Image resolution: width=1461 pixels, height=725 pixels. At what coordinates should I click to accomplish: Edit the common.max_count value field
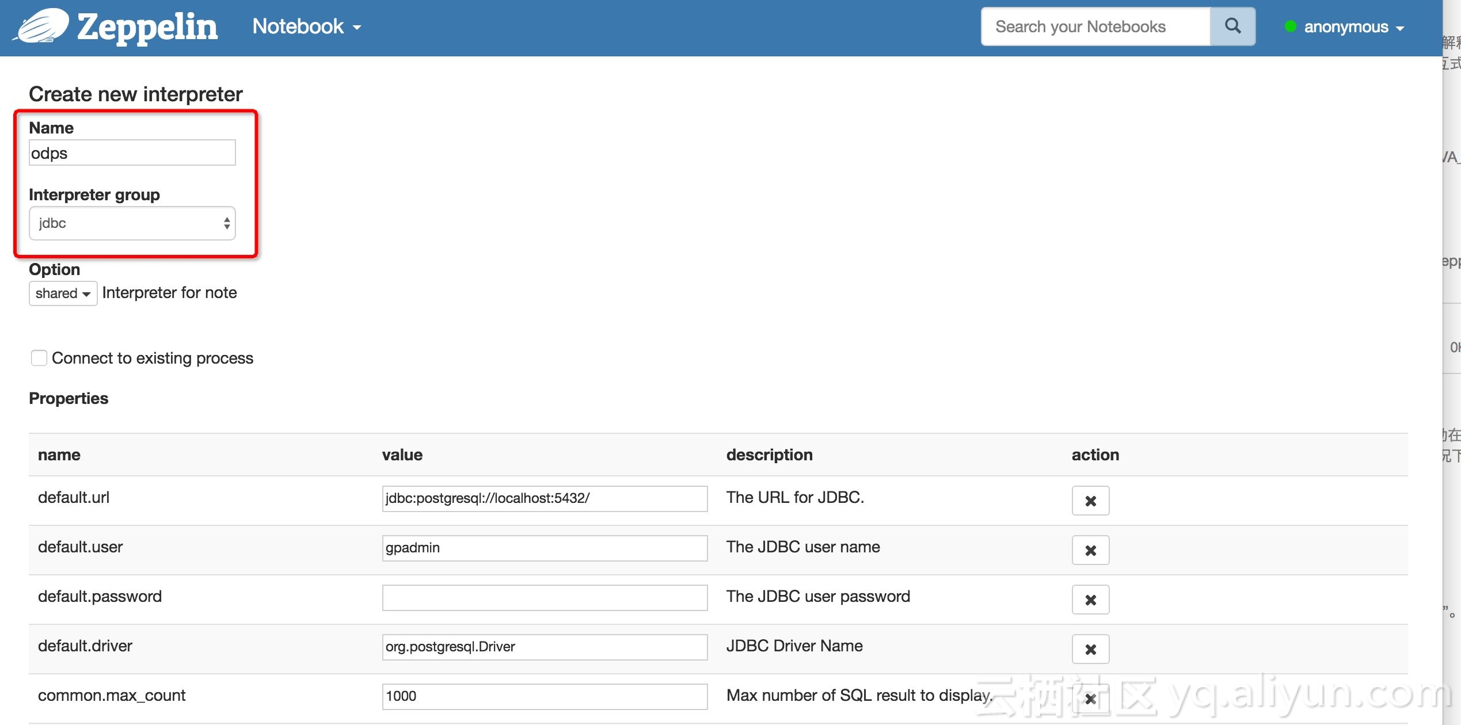[544, 696]
